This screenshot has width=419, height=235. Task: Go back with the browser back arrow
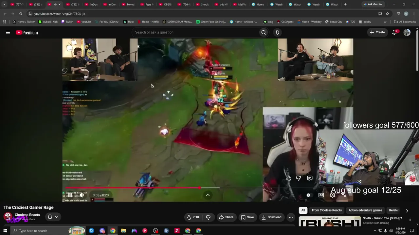(5, 14)
